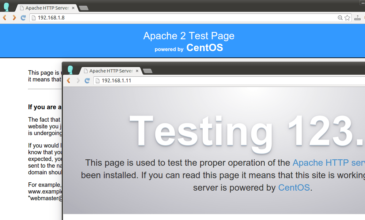Click user profile icon in the 192.168.1.11 window

coord(70,70)
